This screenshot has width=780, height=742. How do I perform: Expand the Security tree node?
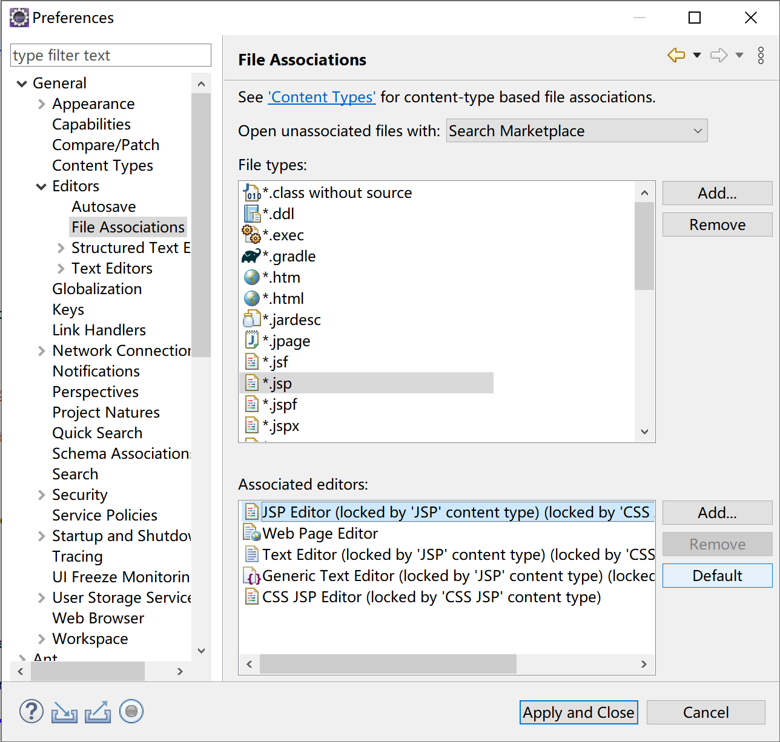[x=41, y=495]
